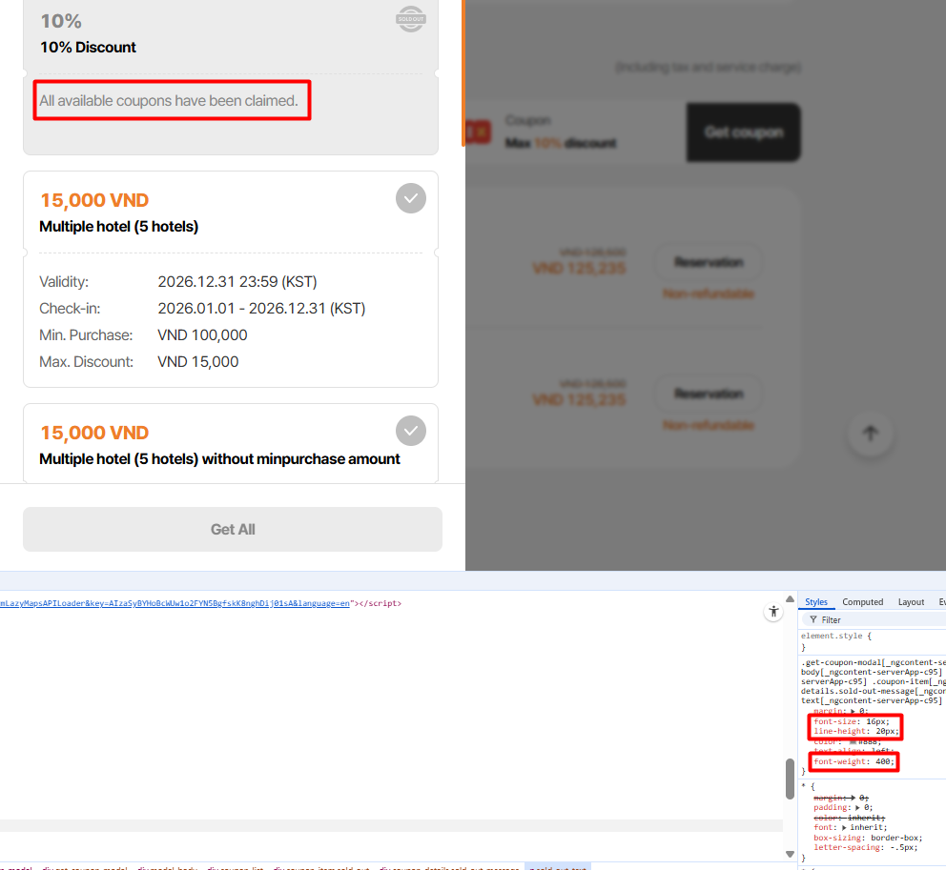The image size is (946, 870).
Task: Click the sold out stamp icon on the 10% coupon
Action: [411, 19]
